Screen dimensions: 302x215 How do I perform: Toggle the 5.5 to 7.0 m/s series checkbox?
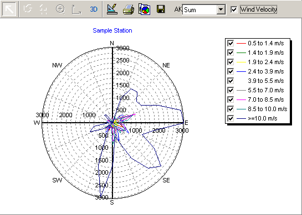(x=231, y=90)
